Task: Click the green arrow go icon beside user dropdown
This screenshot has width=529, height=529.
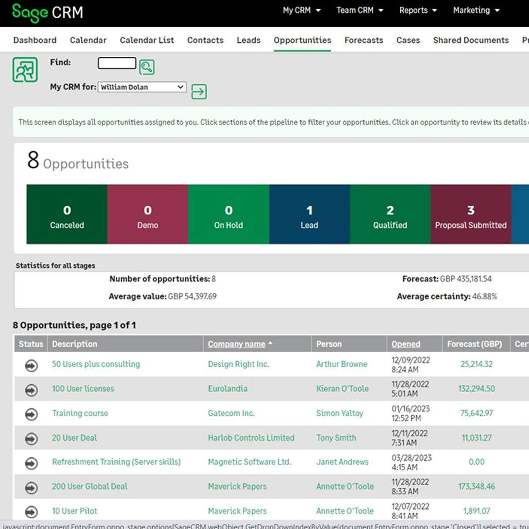Action: pyautogui.click(x=199, y=92)
